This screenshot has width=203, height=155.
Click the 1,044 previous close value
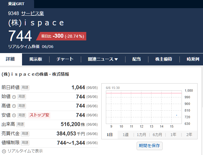(78, 87)
